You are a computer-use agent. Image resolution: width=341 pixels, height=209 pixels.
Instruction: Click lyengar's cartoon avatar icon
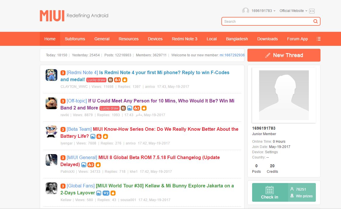point(51,132)
